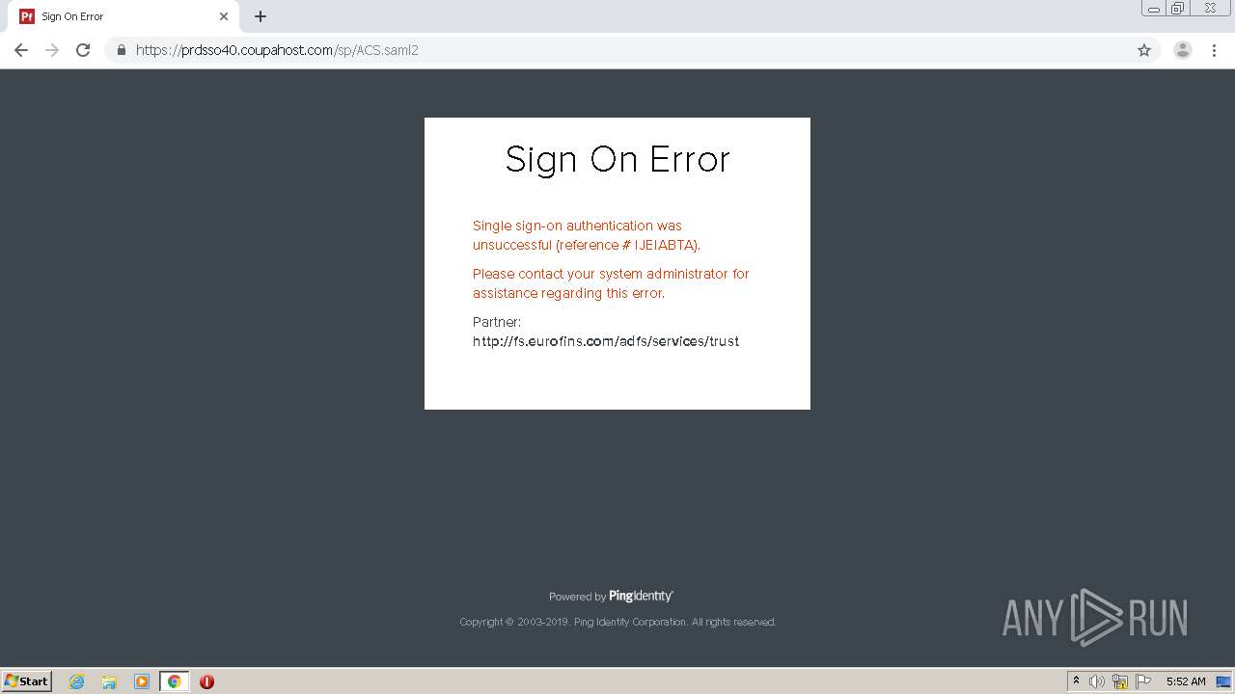Open the Chrome profile avatar
The width and height of the screenshot is (1235, 694).
point(1183,50)
